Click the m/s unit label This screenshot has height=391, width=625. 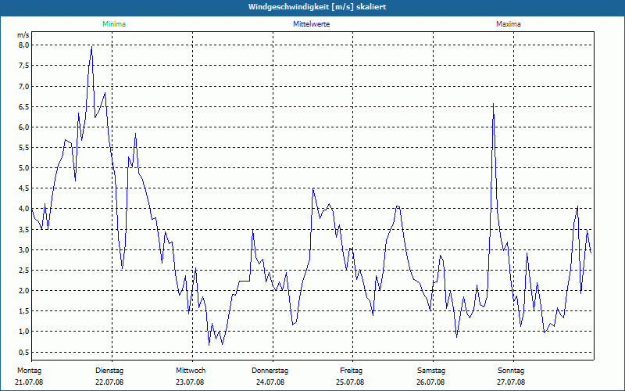coord(23,35)
